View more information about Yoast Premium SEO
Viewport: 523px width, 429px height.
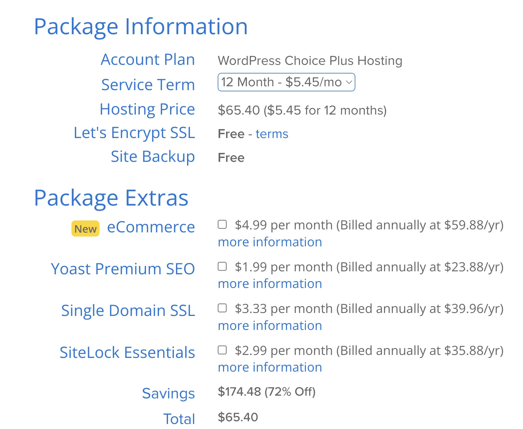pyautogui.click(x=270, y=284)
